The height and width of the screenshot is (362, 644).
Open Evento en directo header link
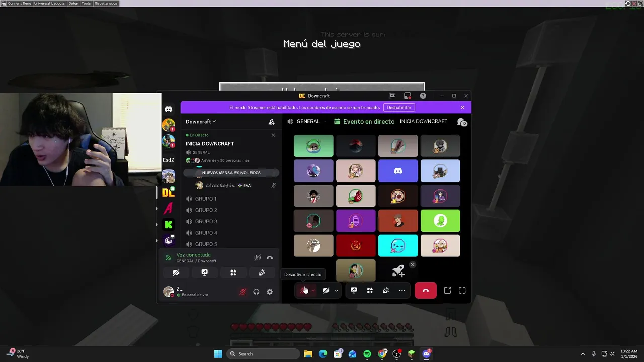click(364, 122)
